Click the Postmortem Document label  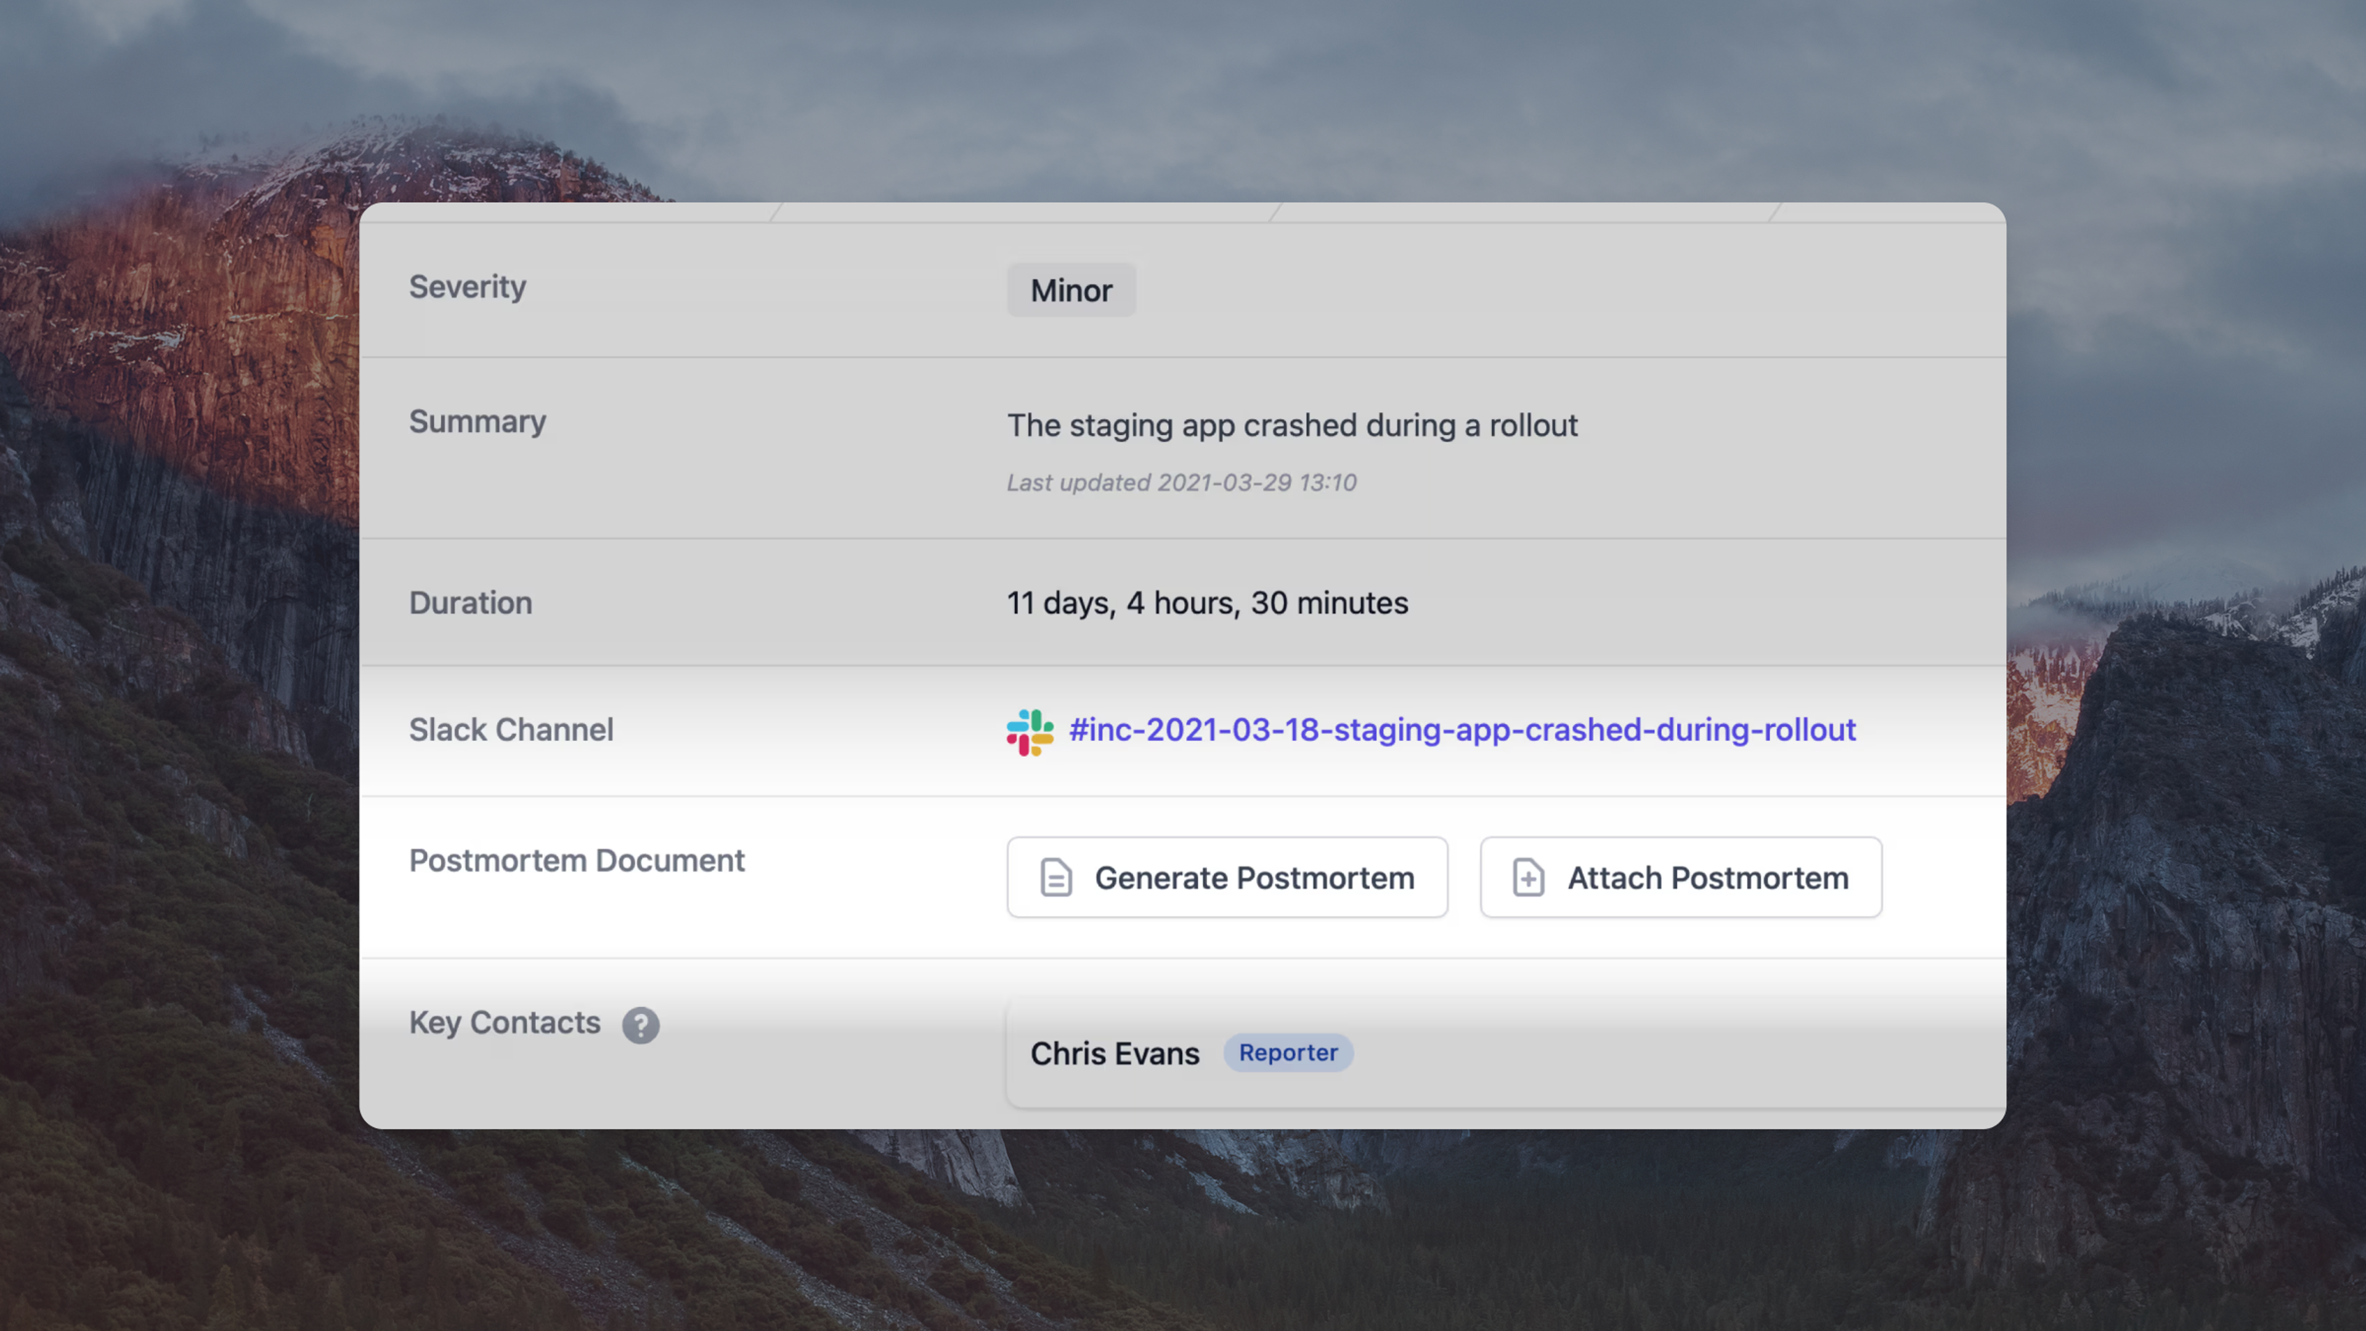(x=577, y=861)
